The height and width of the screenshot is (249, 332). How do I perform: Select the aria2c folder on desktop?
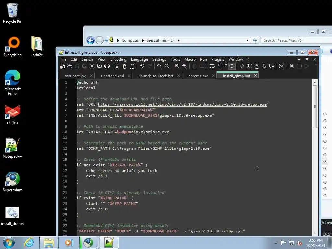(x=38, y=47)
